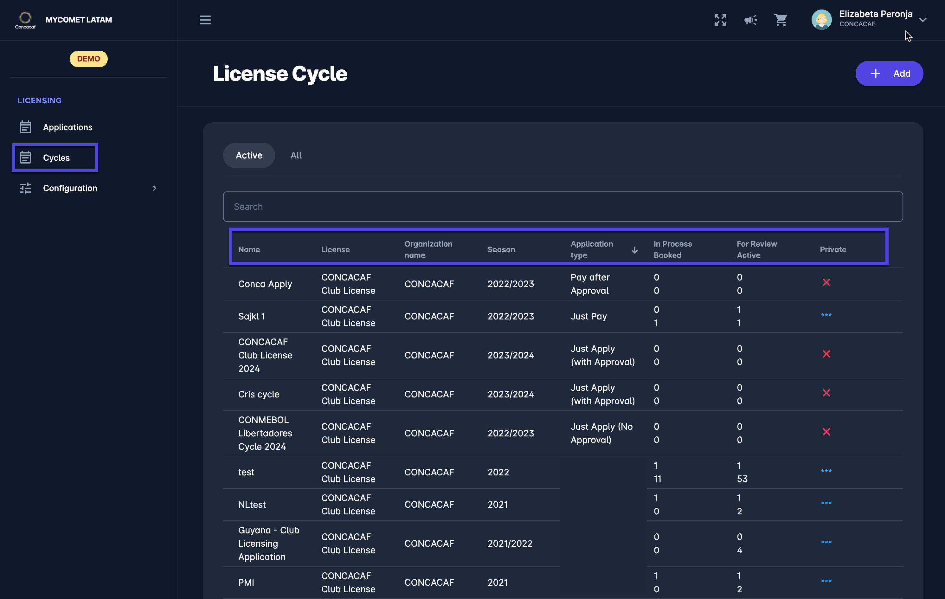Click the red X for Cris cycle
Viewport: 945px width, 599px height.
[x=826, y=393]
